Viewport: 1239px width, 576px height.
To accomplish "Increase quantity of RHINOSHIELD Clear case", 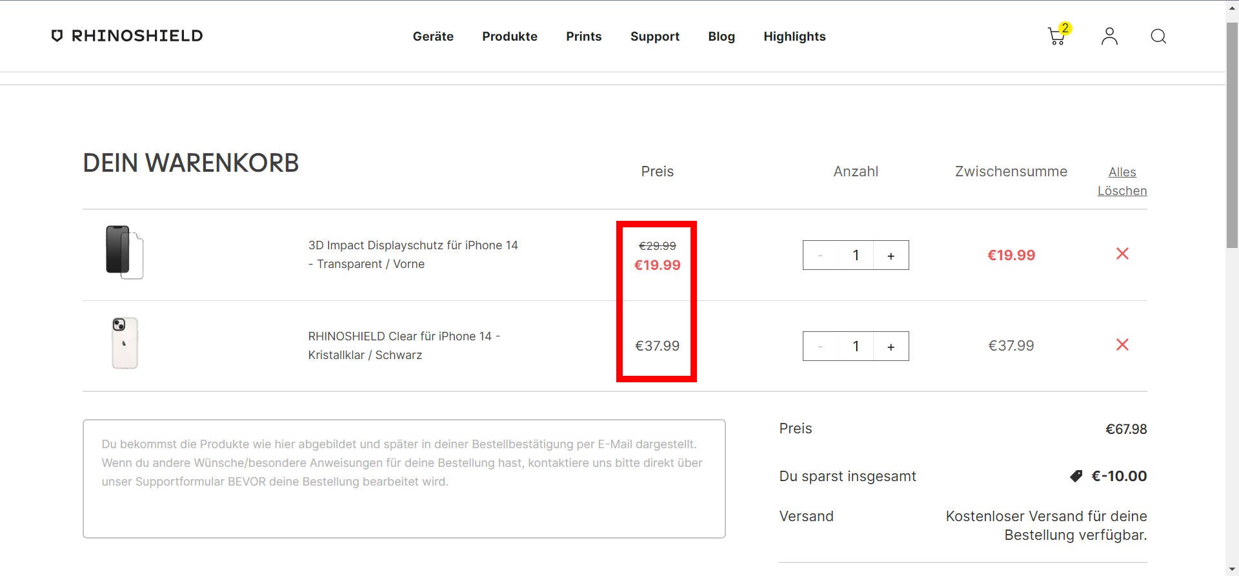I will [x=891, y=346].
